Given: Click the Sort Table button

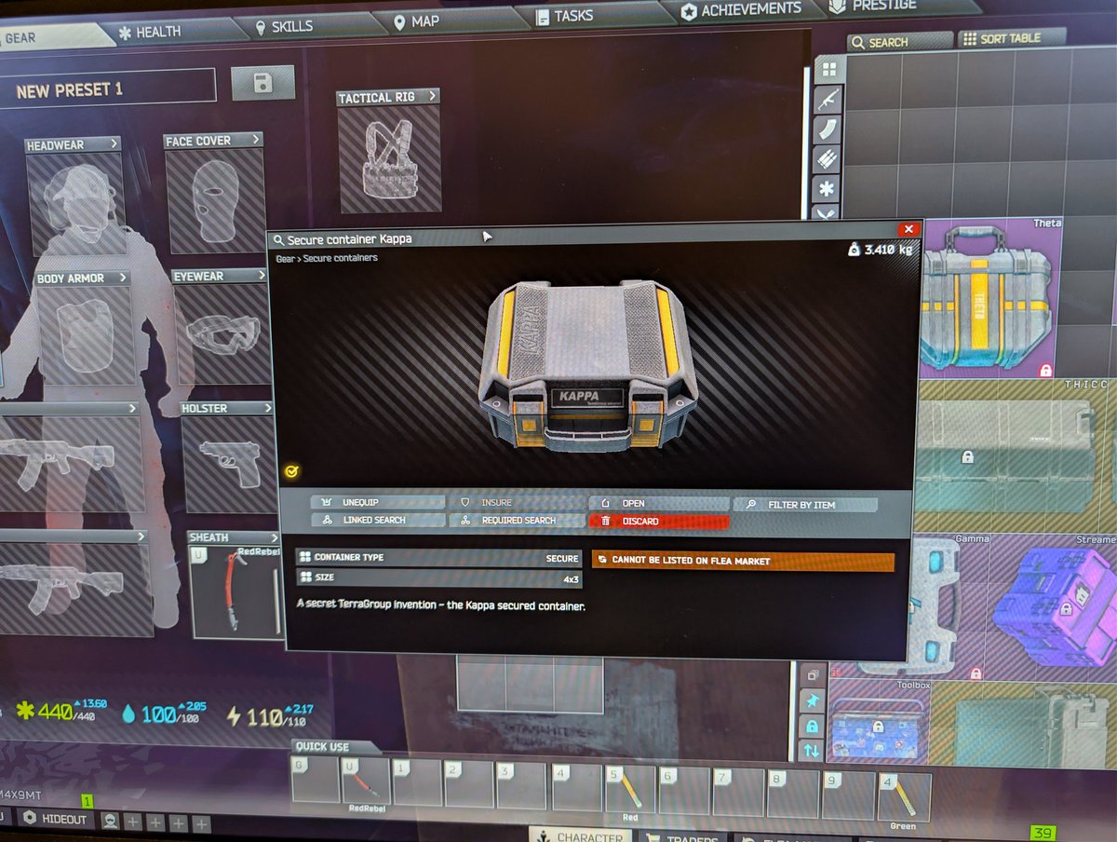Looking at the screenshot, I should click(x=1011, y=38).
